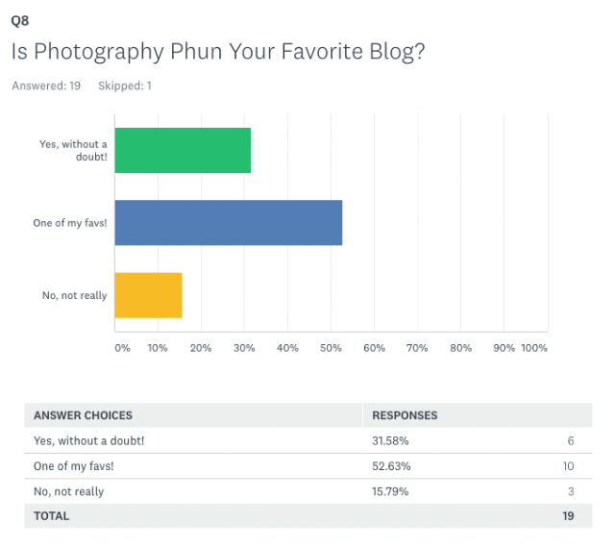Click the 'One of my favs!' chart axis label
Viewport: 615px width, 548px height.
70,223
